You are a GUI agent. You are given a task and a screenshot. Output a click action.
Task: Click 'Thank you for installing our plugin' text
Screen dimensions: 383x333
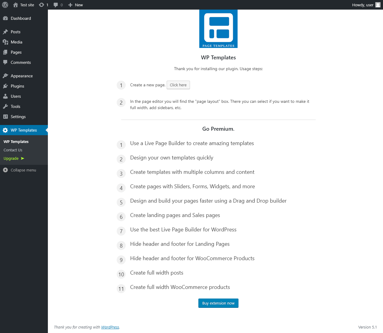pyautogui.click(x=206, y=69)
